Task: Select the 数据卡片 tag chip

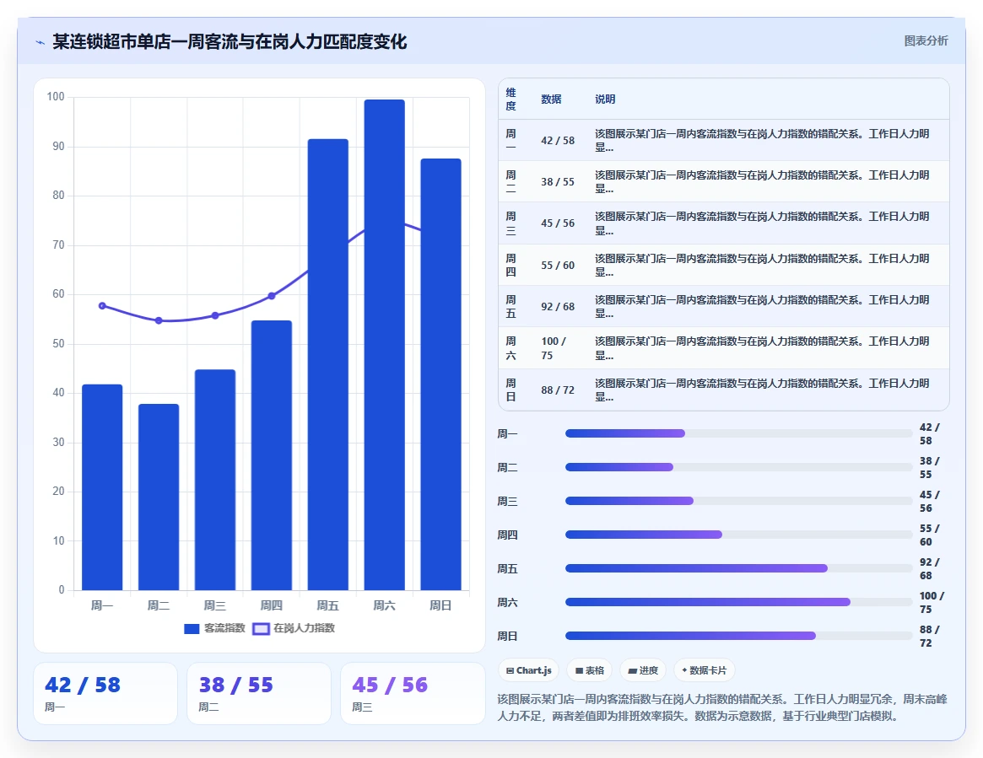Action: (x=704, y=670)
